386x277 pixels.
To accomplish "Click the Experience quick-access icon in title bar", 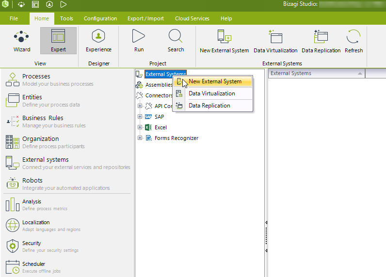I will tap(49, 4).
